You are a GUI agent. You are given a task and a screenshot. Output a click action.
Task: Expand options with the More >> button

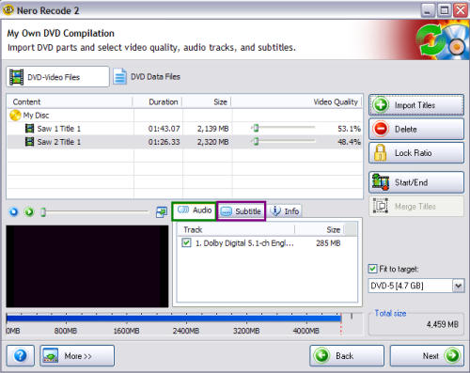[77, 355]
